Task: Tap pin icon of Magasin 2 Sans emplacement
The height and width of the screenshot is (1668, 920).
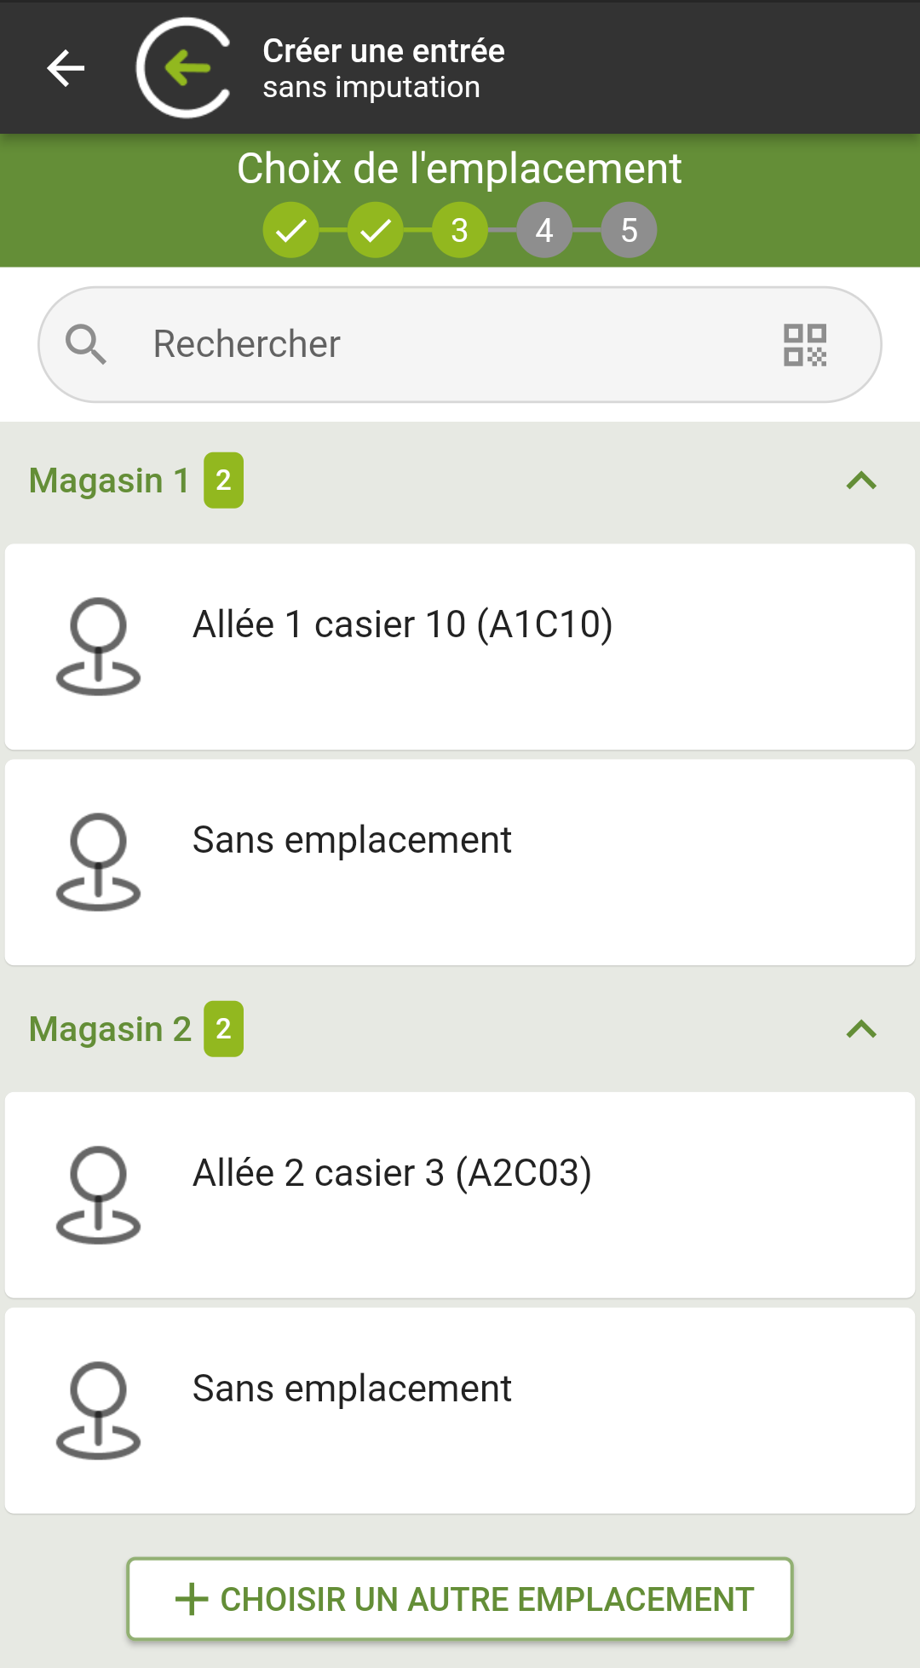Action: click(98, 1411)
